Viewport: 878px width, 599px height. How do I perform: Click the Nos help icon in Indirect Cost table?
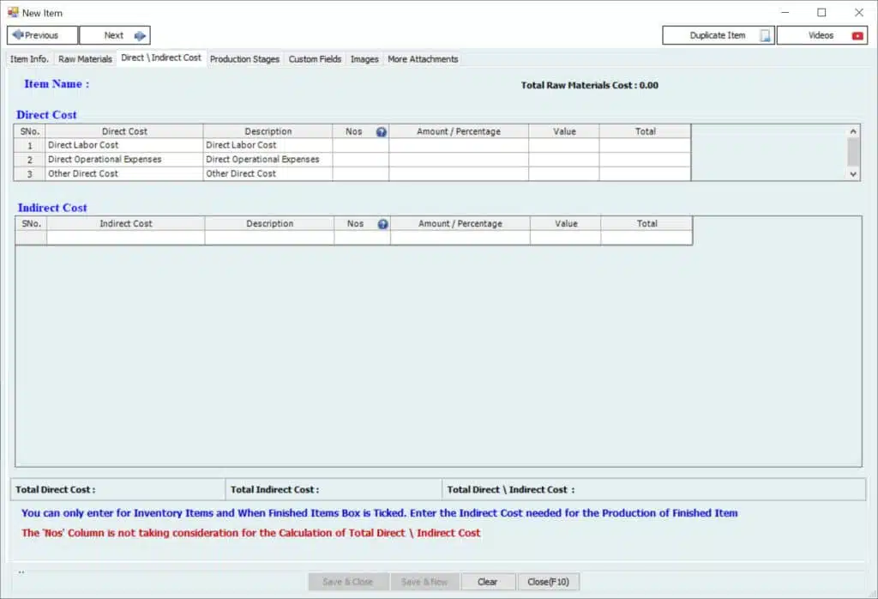[383, 224]
